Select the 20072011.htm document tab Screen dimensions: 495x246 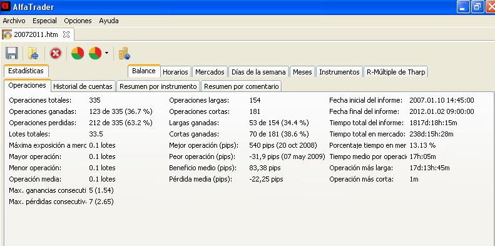[38, 34]
